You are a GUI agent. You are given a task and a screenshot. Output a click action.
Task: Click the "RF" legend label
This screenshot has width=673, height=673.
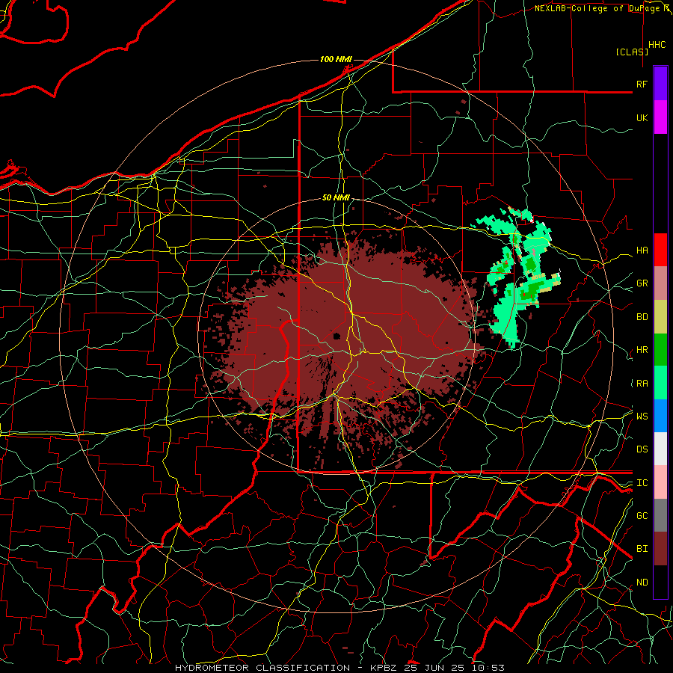point(642,84)
